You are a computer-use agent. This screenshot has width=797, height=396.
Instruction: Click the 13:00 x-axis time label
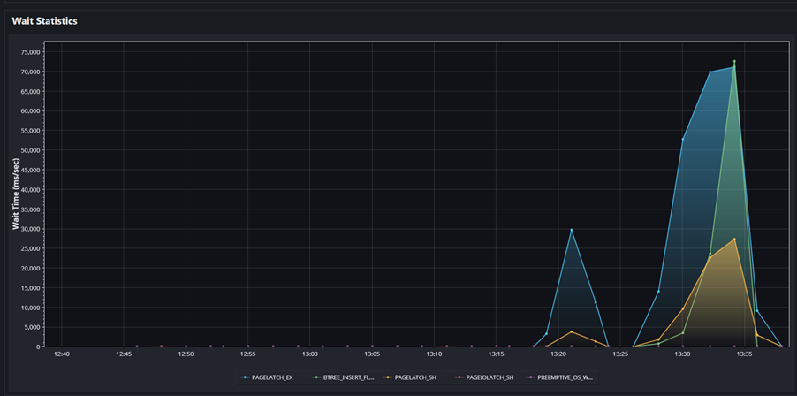tap(310, 354)
